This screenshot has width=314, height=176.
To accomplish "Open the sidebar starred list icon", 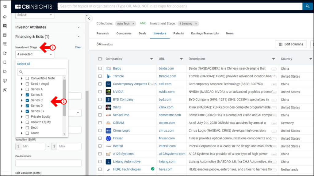I will [5, 53].
